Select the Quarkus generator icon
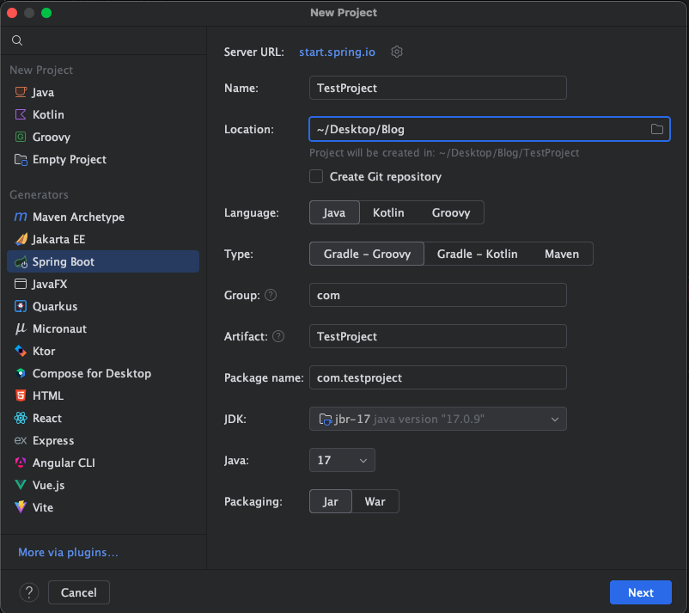This screenshot has height=613, width=689. (21, 306)
